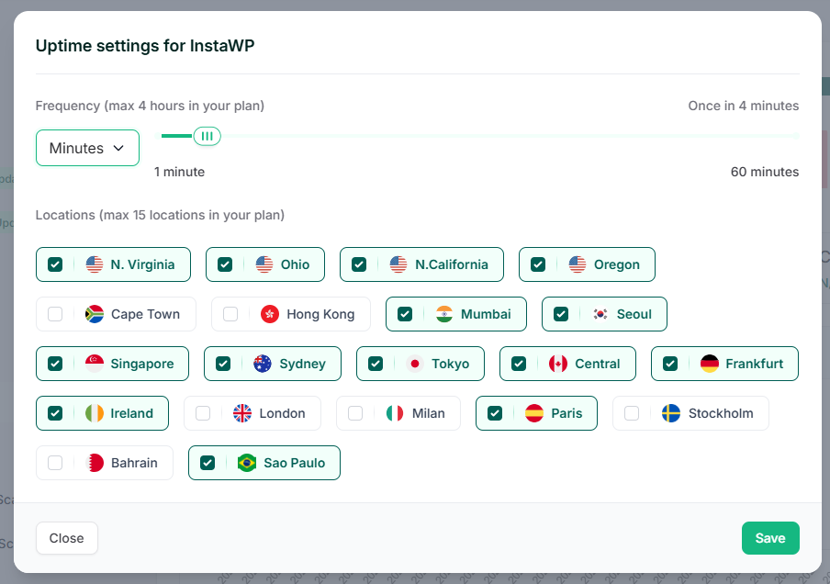Viewport: 830px width, 584px height.
Task: Click the Brazil flag beside Sao Paulo
Action: 247,463
